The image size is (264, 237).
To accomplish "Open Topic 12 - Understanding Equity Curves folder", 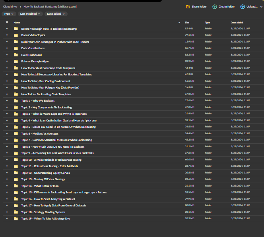I will tap(46, 173).
